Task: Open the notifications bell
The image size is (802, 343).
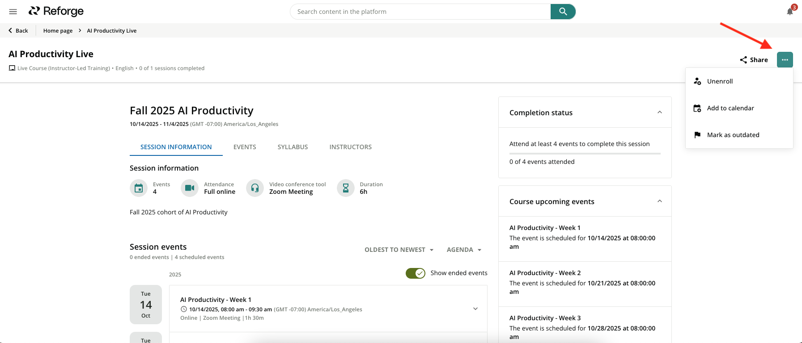Action: (790, 12)
